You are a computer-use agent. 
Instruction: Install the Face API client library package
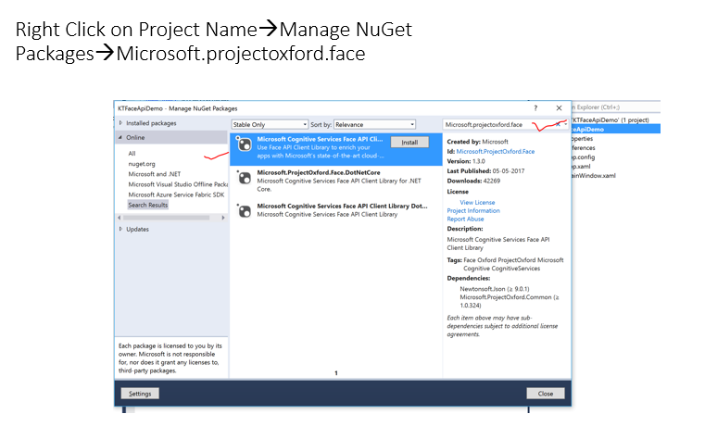tap(409, 143)
